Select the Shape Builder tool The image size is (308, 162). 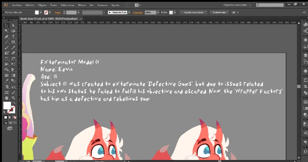coord(6,70)
